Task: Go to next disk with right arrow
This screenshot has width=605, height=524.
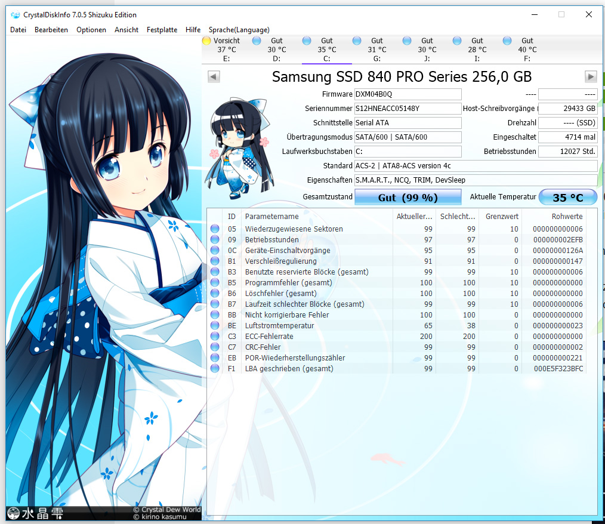Action: coord(591,76)
